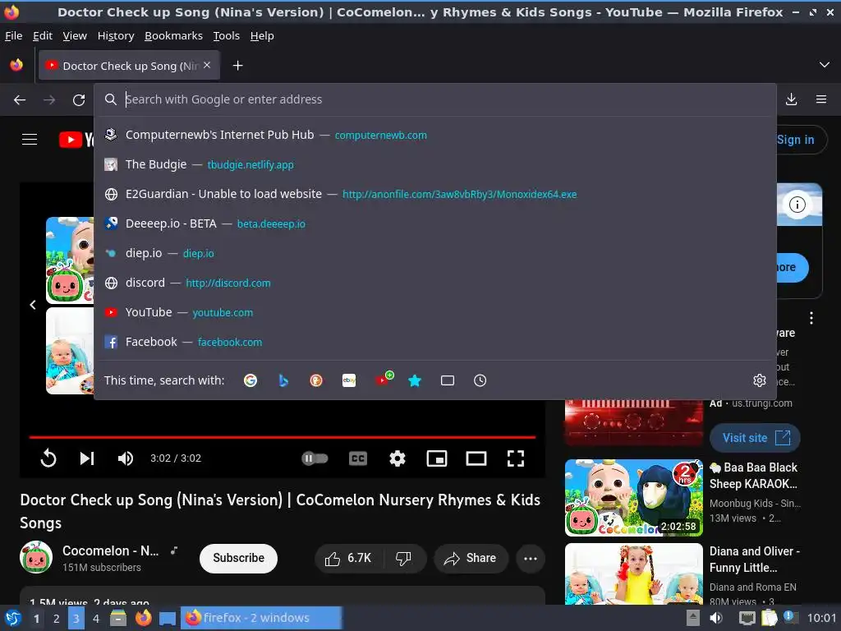
Task: Mute the video volume
Action: pos(126,458)
